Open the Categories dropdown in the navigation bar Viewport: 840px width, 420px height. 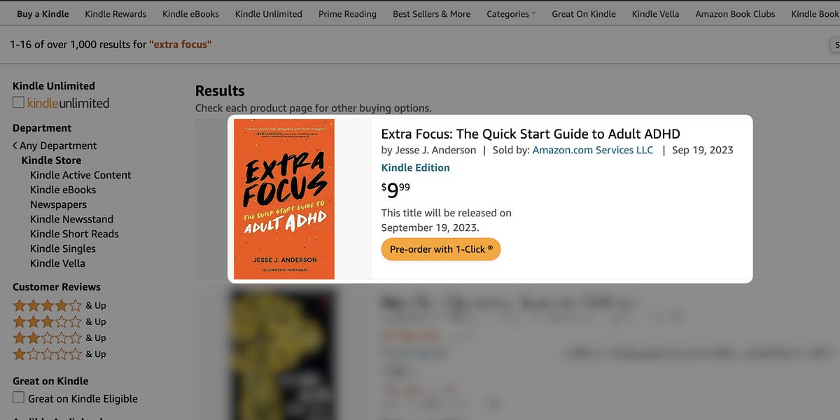pos(510,13)
